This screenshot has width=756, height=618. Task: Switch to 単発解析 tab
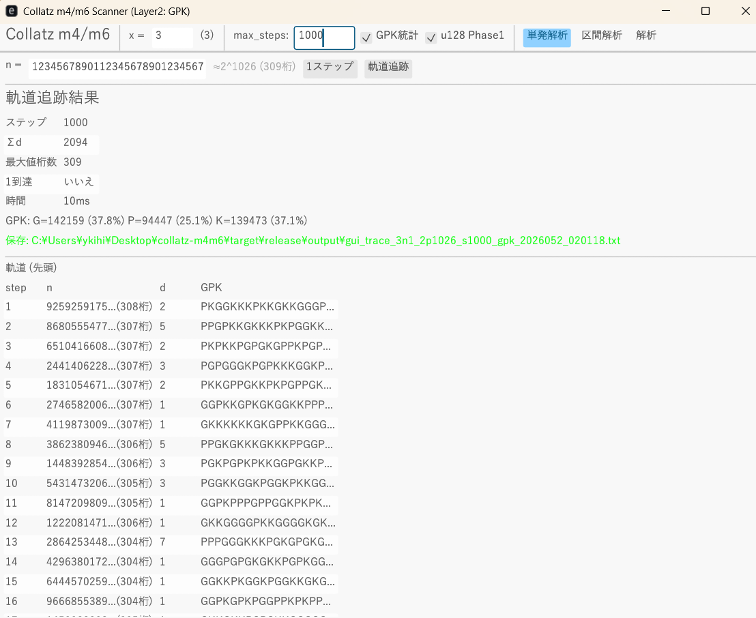point(547,36)
